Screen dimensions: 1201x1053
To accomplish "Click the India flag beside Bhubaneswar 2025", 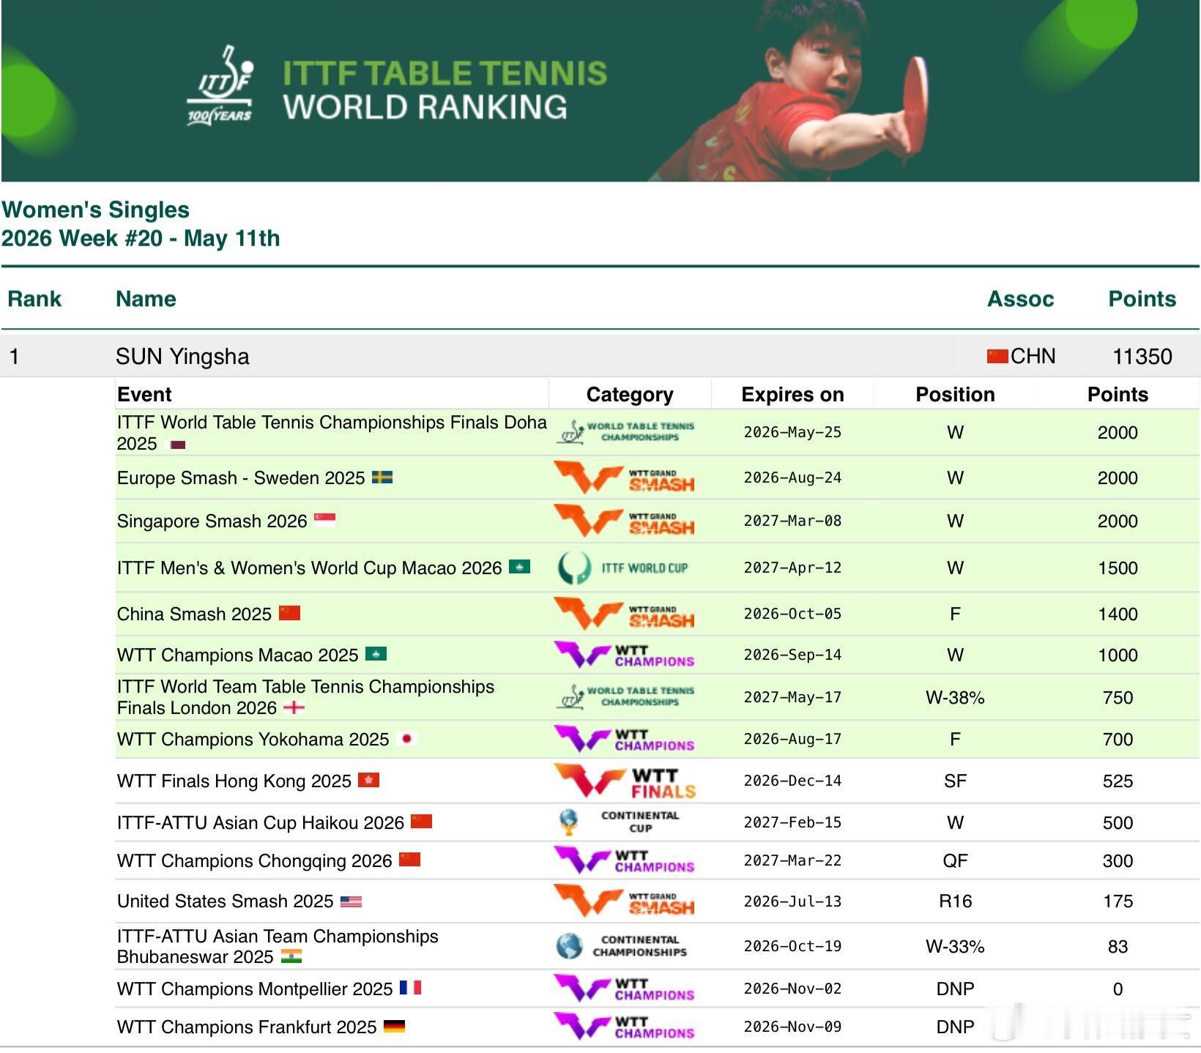I will tap(291, 956).
